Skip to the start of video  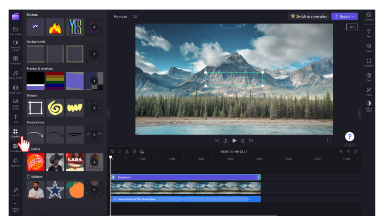tap(217, 141)
